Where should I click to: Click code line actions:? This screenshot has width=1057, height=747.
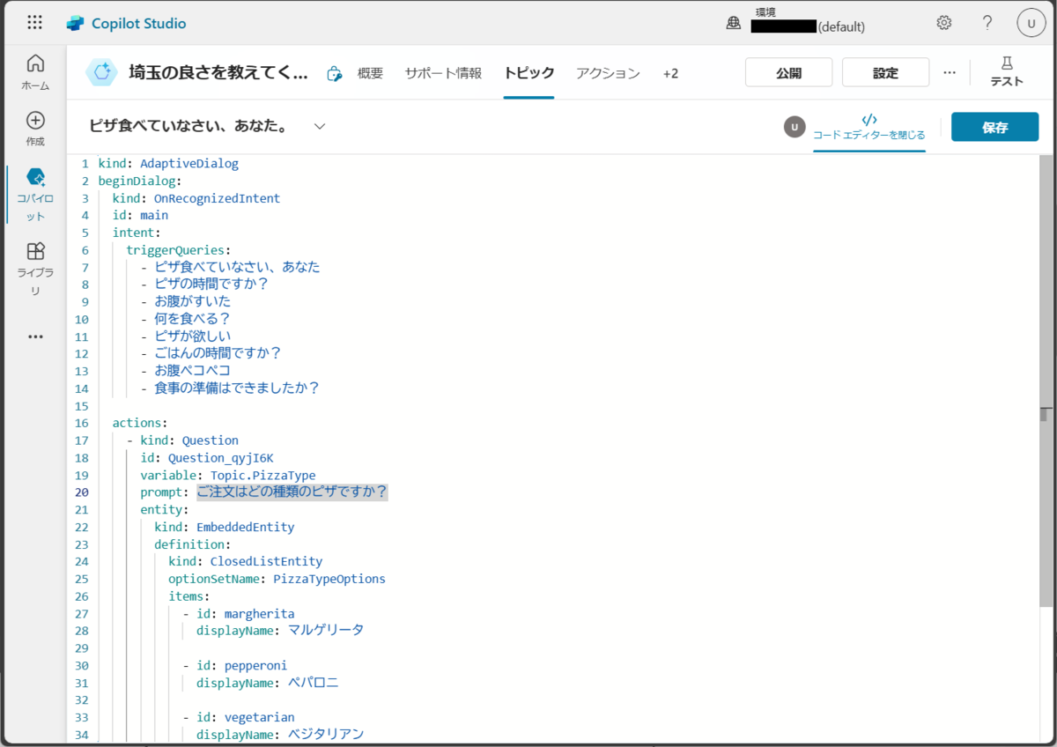(x=140, y=423)
